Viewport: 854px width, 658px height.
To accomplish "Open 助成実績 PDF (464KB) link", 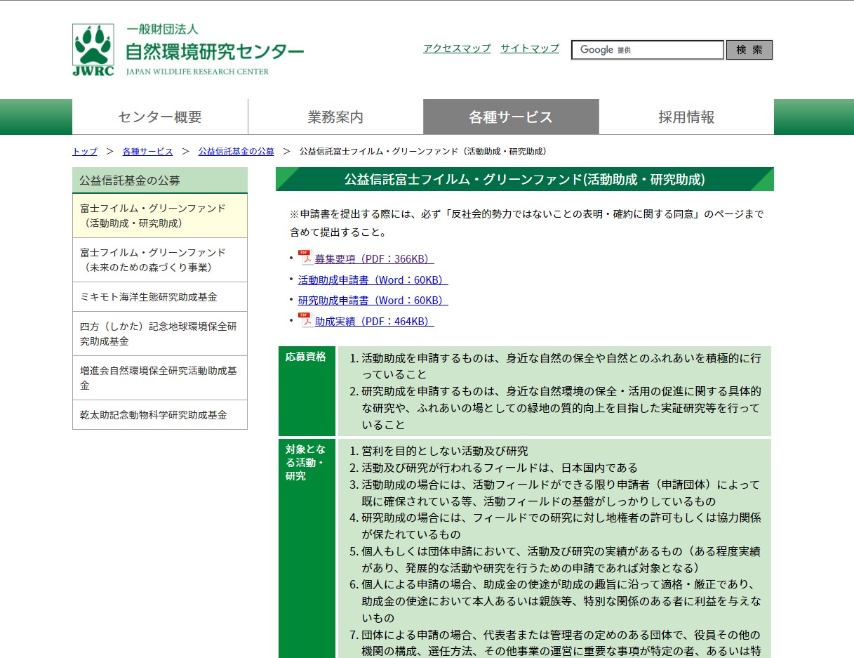I will point(374,322).
